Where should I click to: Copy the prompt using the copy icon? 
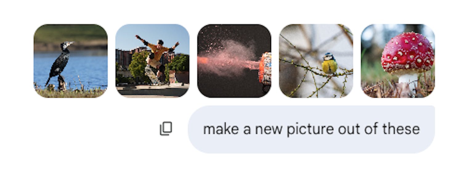(166, 129)
